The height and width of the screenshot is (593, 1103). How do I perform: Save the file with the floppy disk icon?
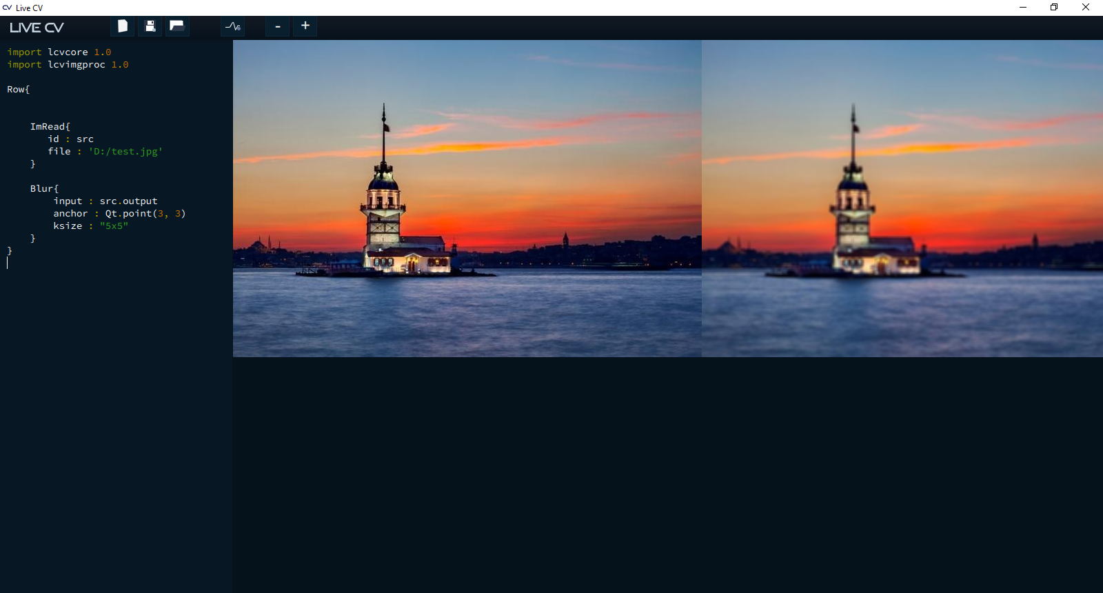click(x=150, y=26)
